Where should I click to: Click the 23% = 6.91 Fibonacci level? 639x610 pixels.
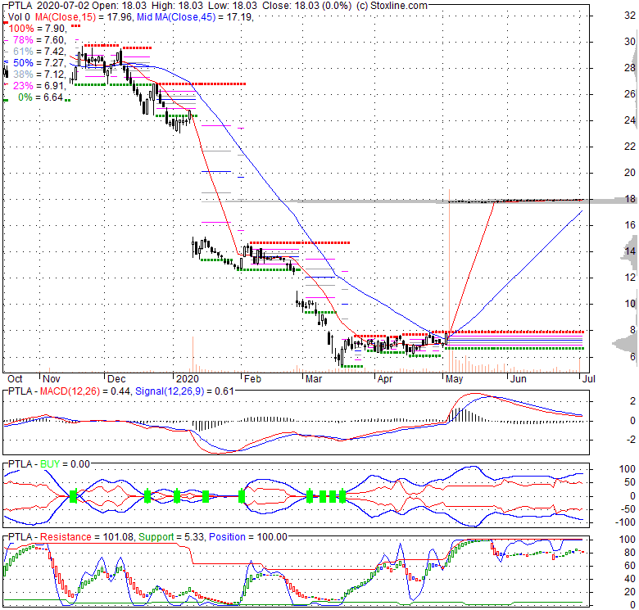click(39, 85)
